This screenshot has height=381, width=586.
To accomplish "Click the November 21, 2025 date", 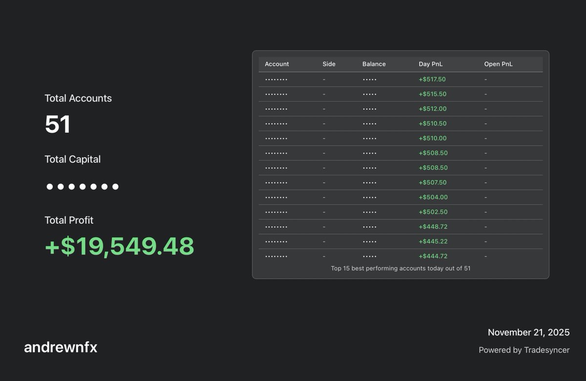I will click(x=528, y=332).
